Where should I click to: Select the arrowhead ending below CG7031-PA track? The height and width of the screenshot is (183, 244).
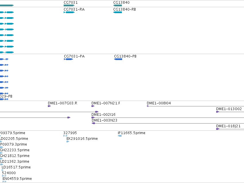69,118
